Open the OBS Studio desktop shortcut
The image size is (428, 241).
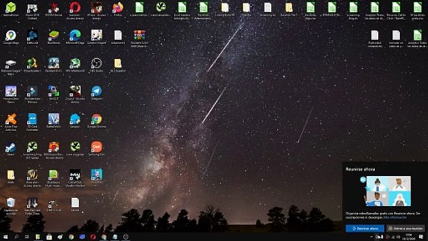click(x=96, y=65)
